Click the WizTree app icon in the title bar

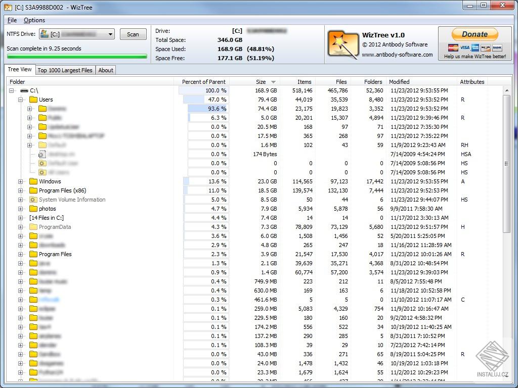tap(8, 7)
